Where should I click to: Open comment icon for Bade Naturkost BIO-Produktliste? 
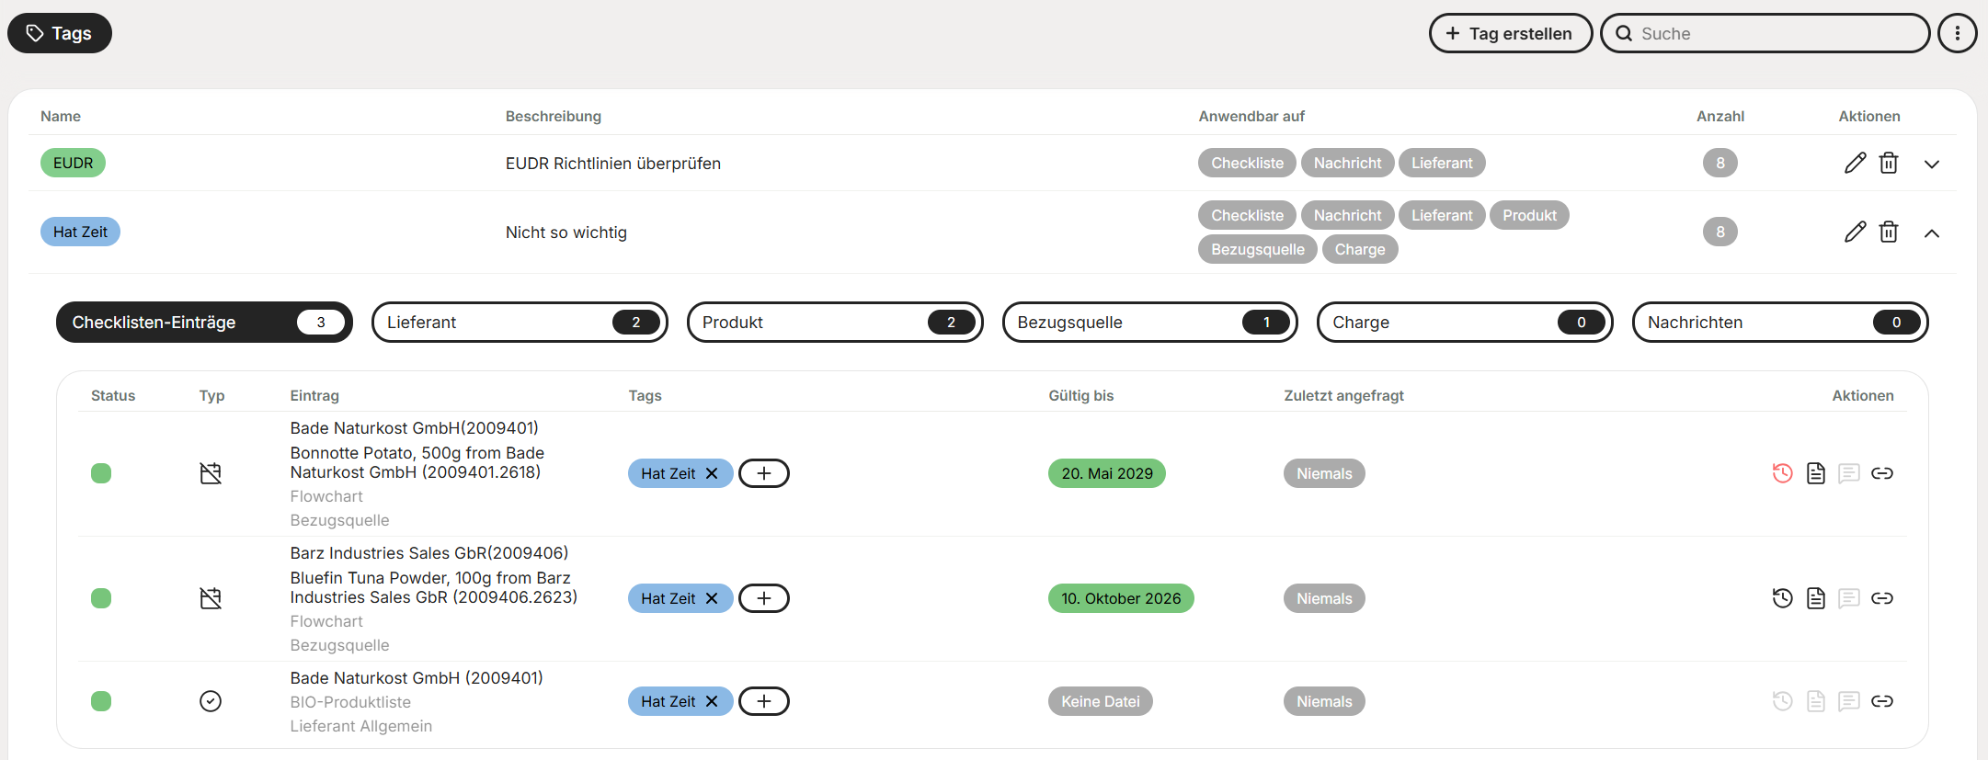point(1848,701)
